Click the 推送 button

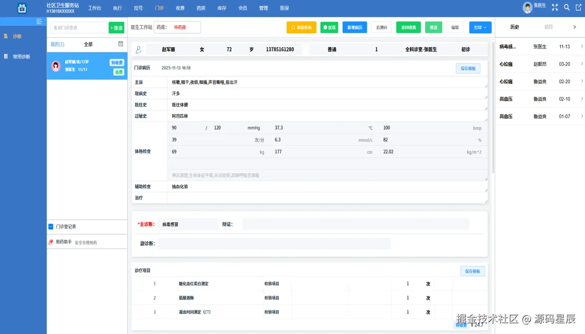pos(434,28)
